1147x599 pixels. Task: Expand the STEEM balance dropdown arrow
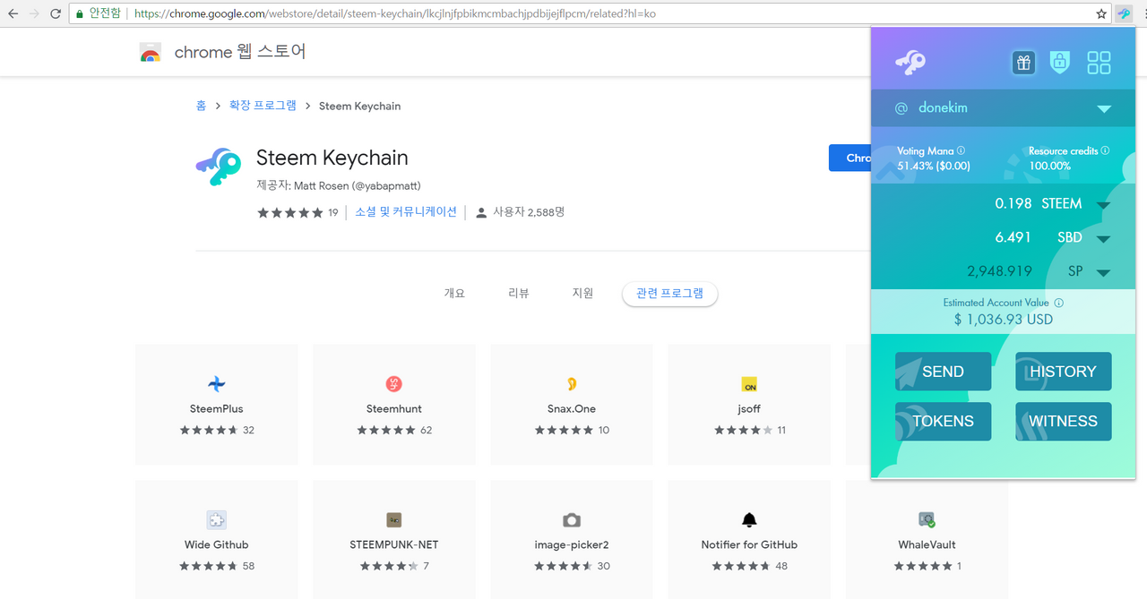click(1103, 205)
